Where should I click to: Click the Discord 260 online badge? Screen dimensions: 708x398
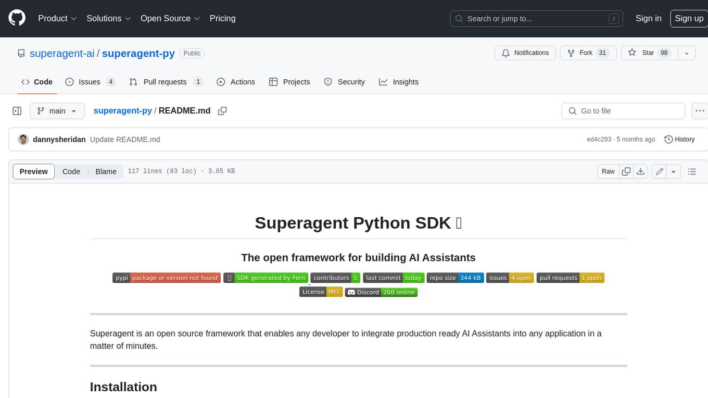coord(381,292)
